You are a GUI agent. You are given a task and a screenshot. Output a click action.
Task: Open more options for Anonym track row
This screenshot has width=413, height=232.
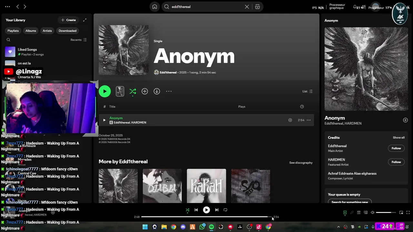pyautogui.click(x=309, y=120)
